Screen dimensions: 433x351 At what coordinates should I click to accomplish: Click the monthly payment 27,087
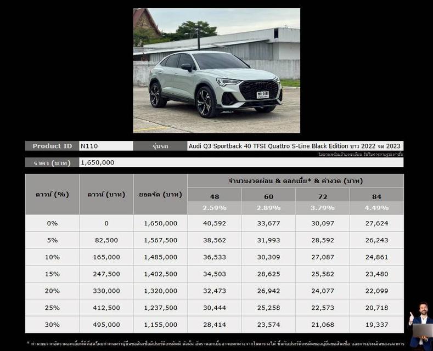[x=323, y=257]
